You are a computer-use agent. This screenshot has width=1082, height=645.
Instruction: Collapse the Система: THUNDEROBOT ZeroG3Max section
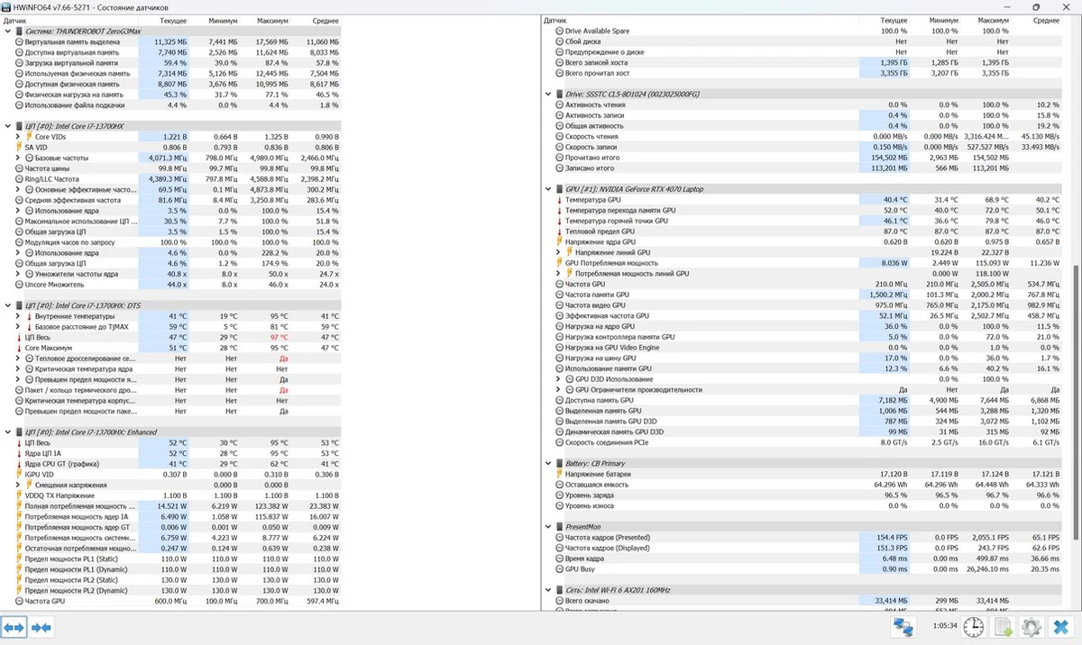7,31
